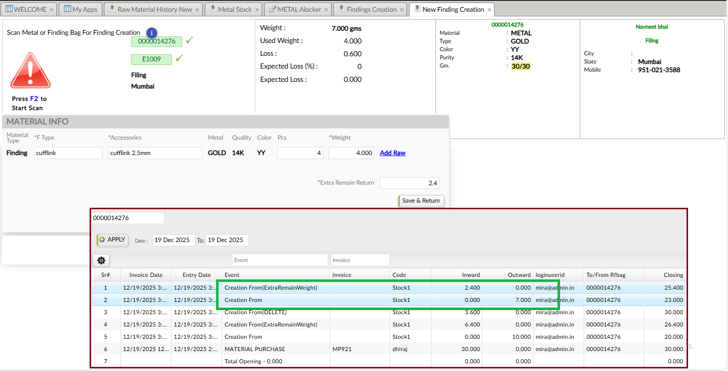Click the Event filter box
Image resolution: width=728 pixels, height=371 pixels.
pyautogui.click(x=280, y=260)
